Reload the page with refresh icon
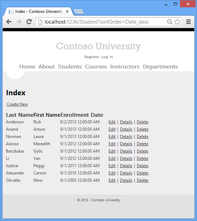 29,22
